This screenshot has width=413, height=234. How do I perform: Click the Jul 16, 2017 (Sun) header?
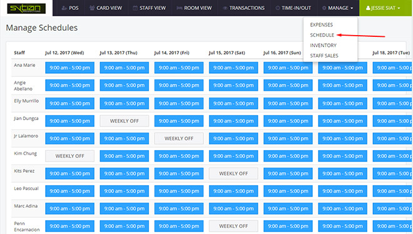(282, 53)
